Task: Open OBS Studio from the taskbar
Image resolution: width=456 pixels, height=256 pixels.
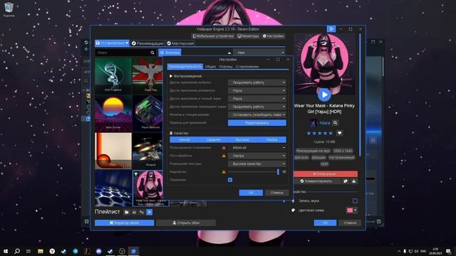Action: click(122, 251)
